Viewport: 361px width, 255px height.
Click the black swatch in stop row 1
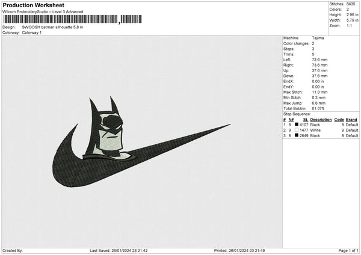pos(297,124)
